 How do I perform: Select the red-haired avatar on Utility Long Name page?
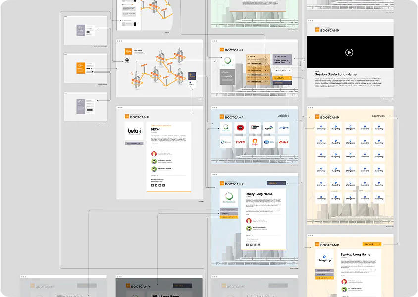point(249,221)
